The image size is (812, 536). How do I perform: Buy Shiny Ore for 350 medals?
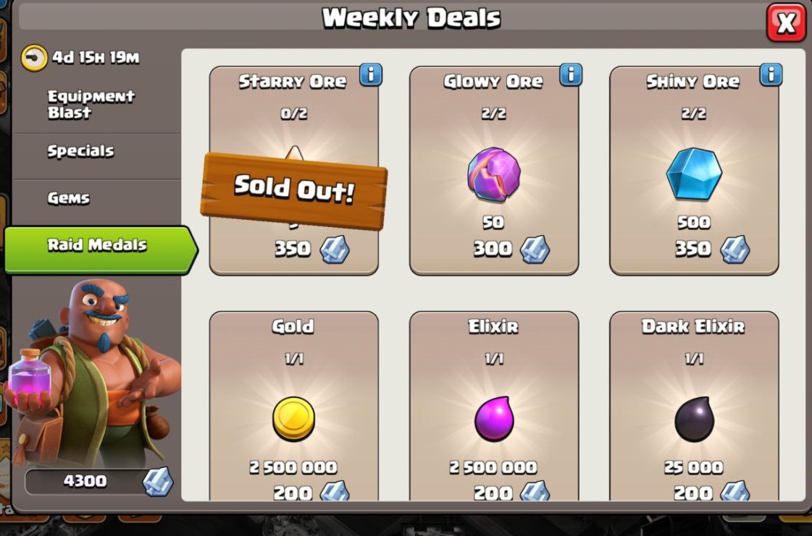click(x=694, y=171)
